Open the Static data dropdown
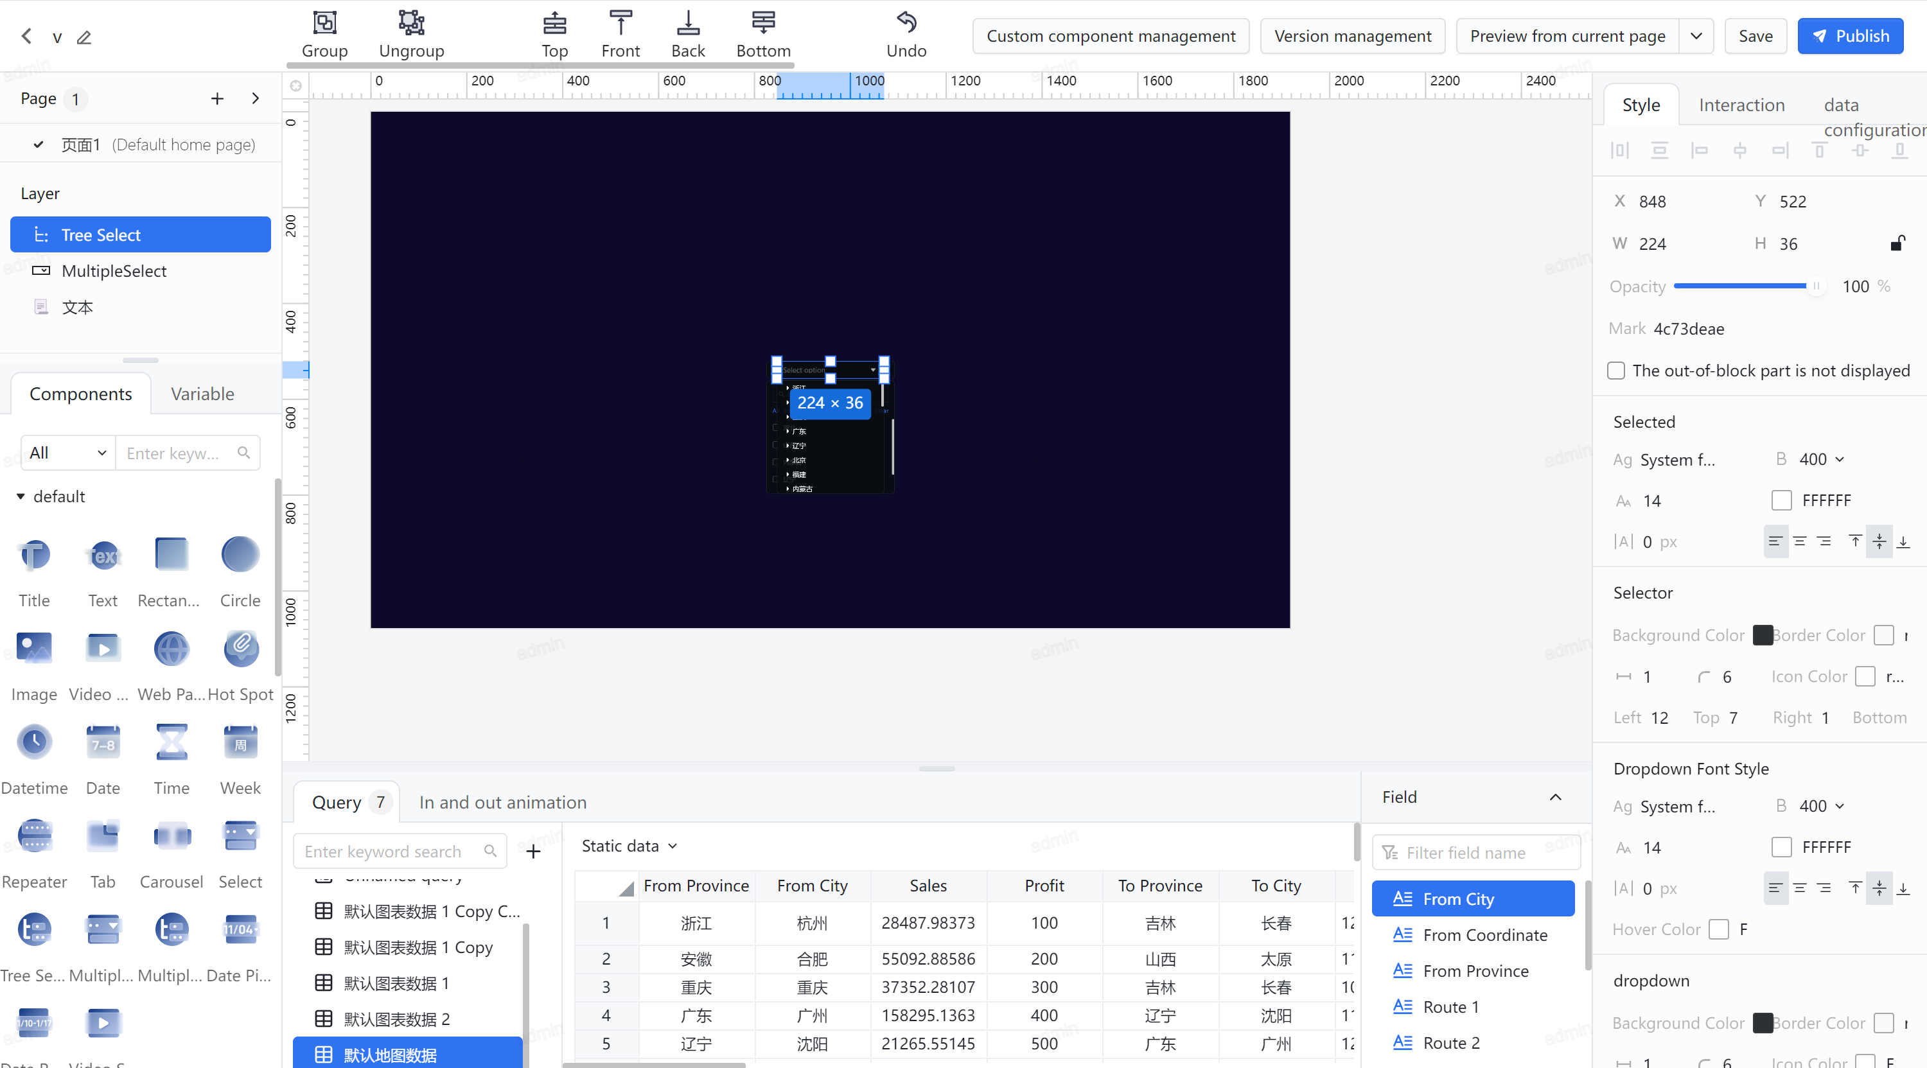Image resolution: width=1927 pixels, height=1068 pixels. pyautogui.click(x=629, y=846)
